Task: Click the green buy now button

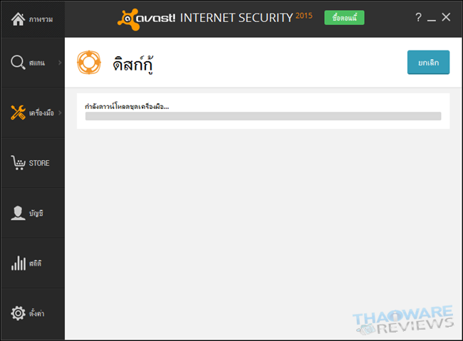Action: click(x=344, y=18)
